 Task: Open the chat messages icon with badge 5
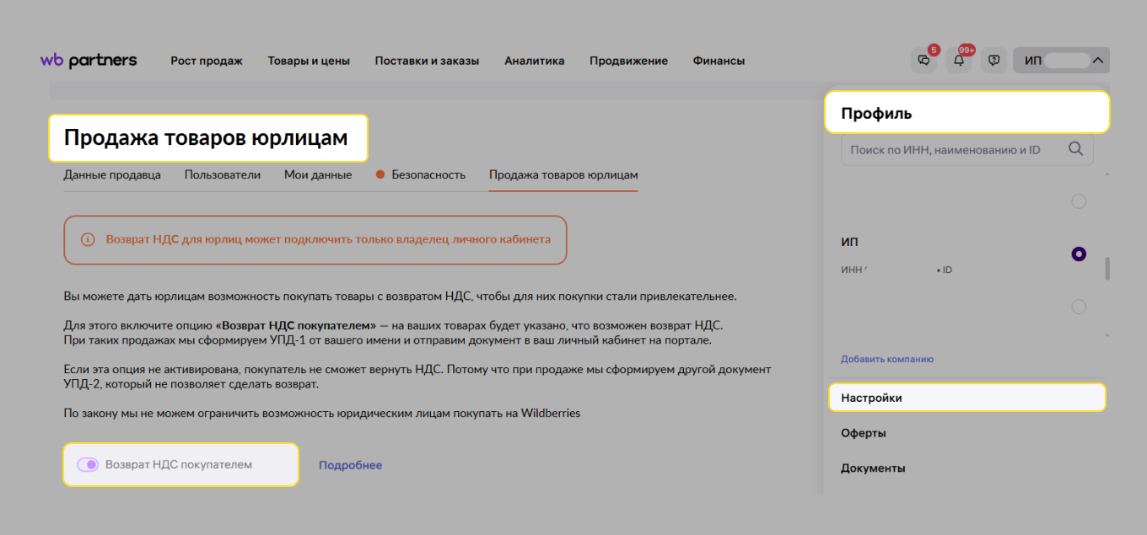[x=925, y=61]
